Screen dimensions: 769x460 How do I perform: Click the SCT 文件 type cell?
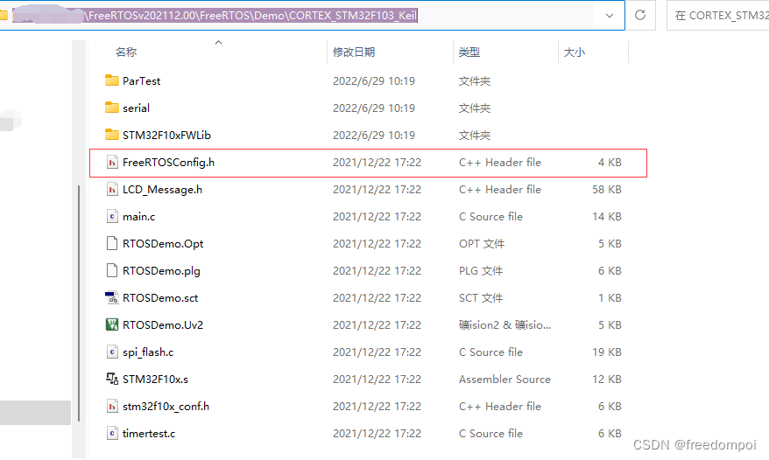point(481,298)
